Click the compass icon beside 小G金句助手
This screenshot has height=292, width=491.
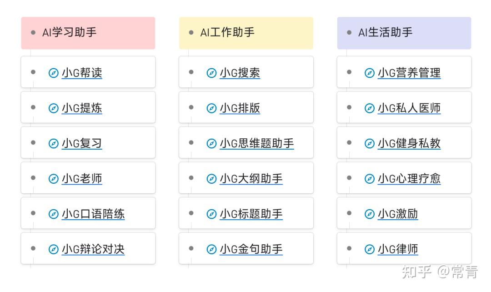(x=211, y=249)
